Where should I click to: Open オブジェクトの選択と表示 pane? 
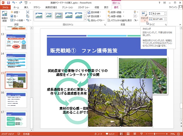[119, 20]
